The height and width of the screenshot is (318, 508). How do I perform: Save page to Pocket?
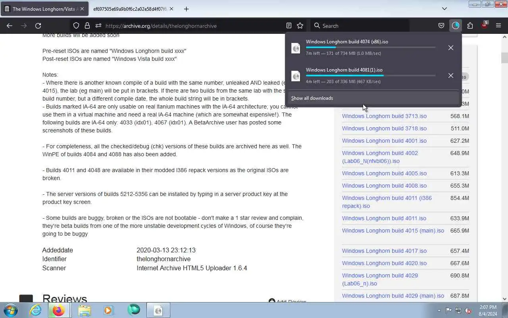pos(441,25)
